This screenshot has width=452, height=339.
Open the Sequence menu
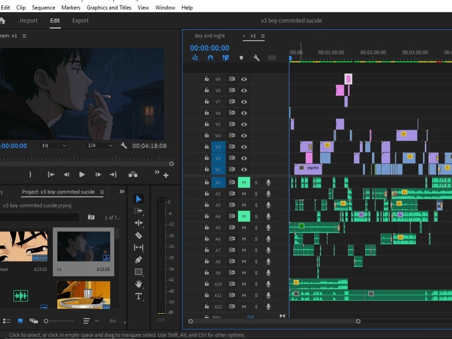tap(43, 8)
